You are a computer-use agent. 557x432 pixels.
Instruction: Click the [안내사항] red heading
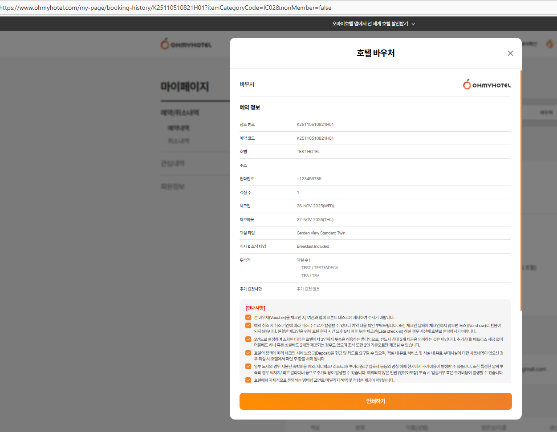tap(255, 308)
